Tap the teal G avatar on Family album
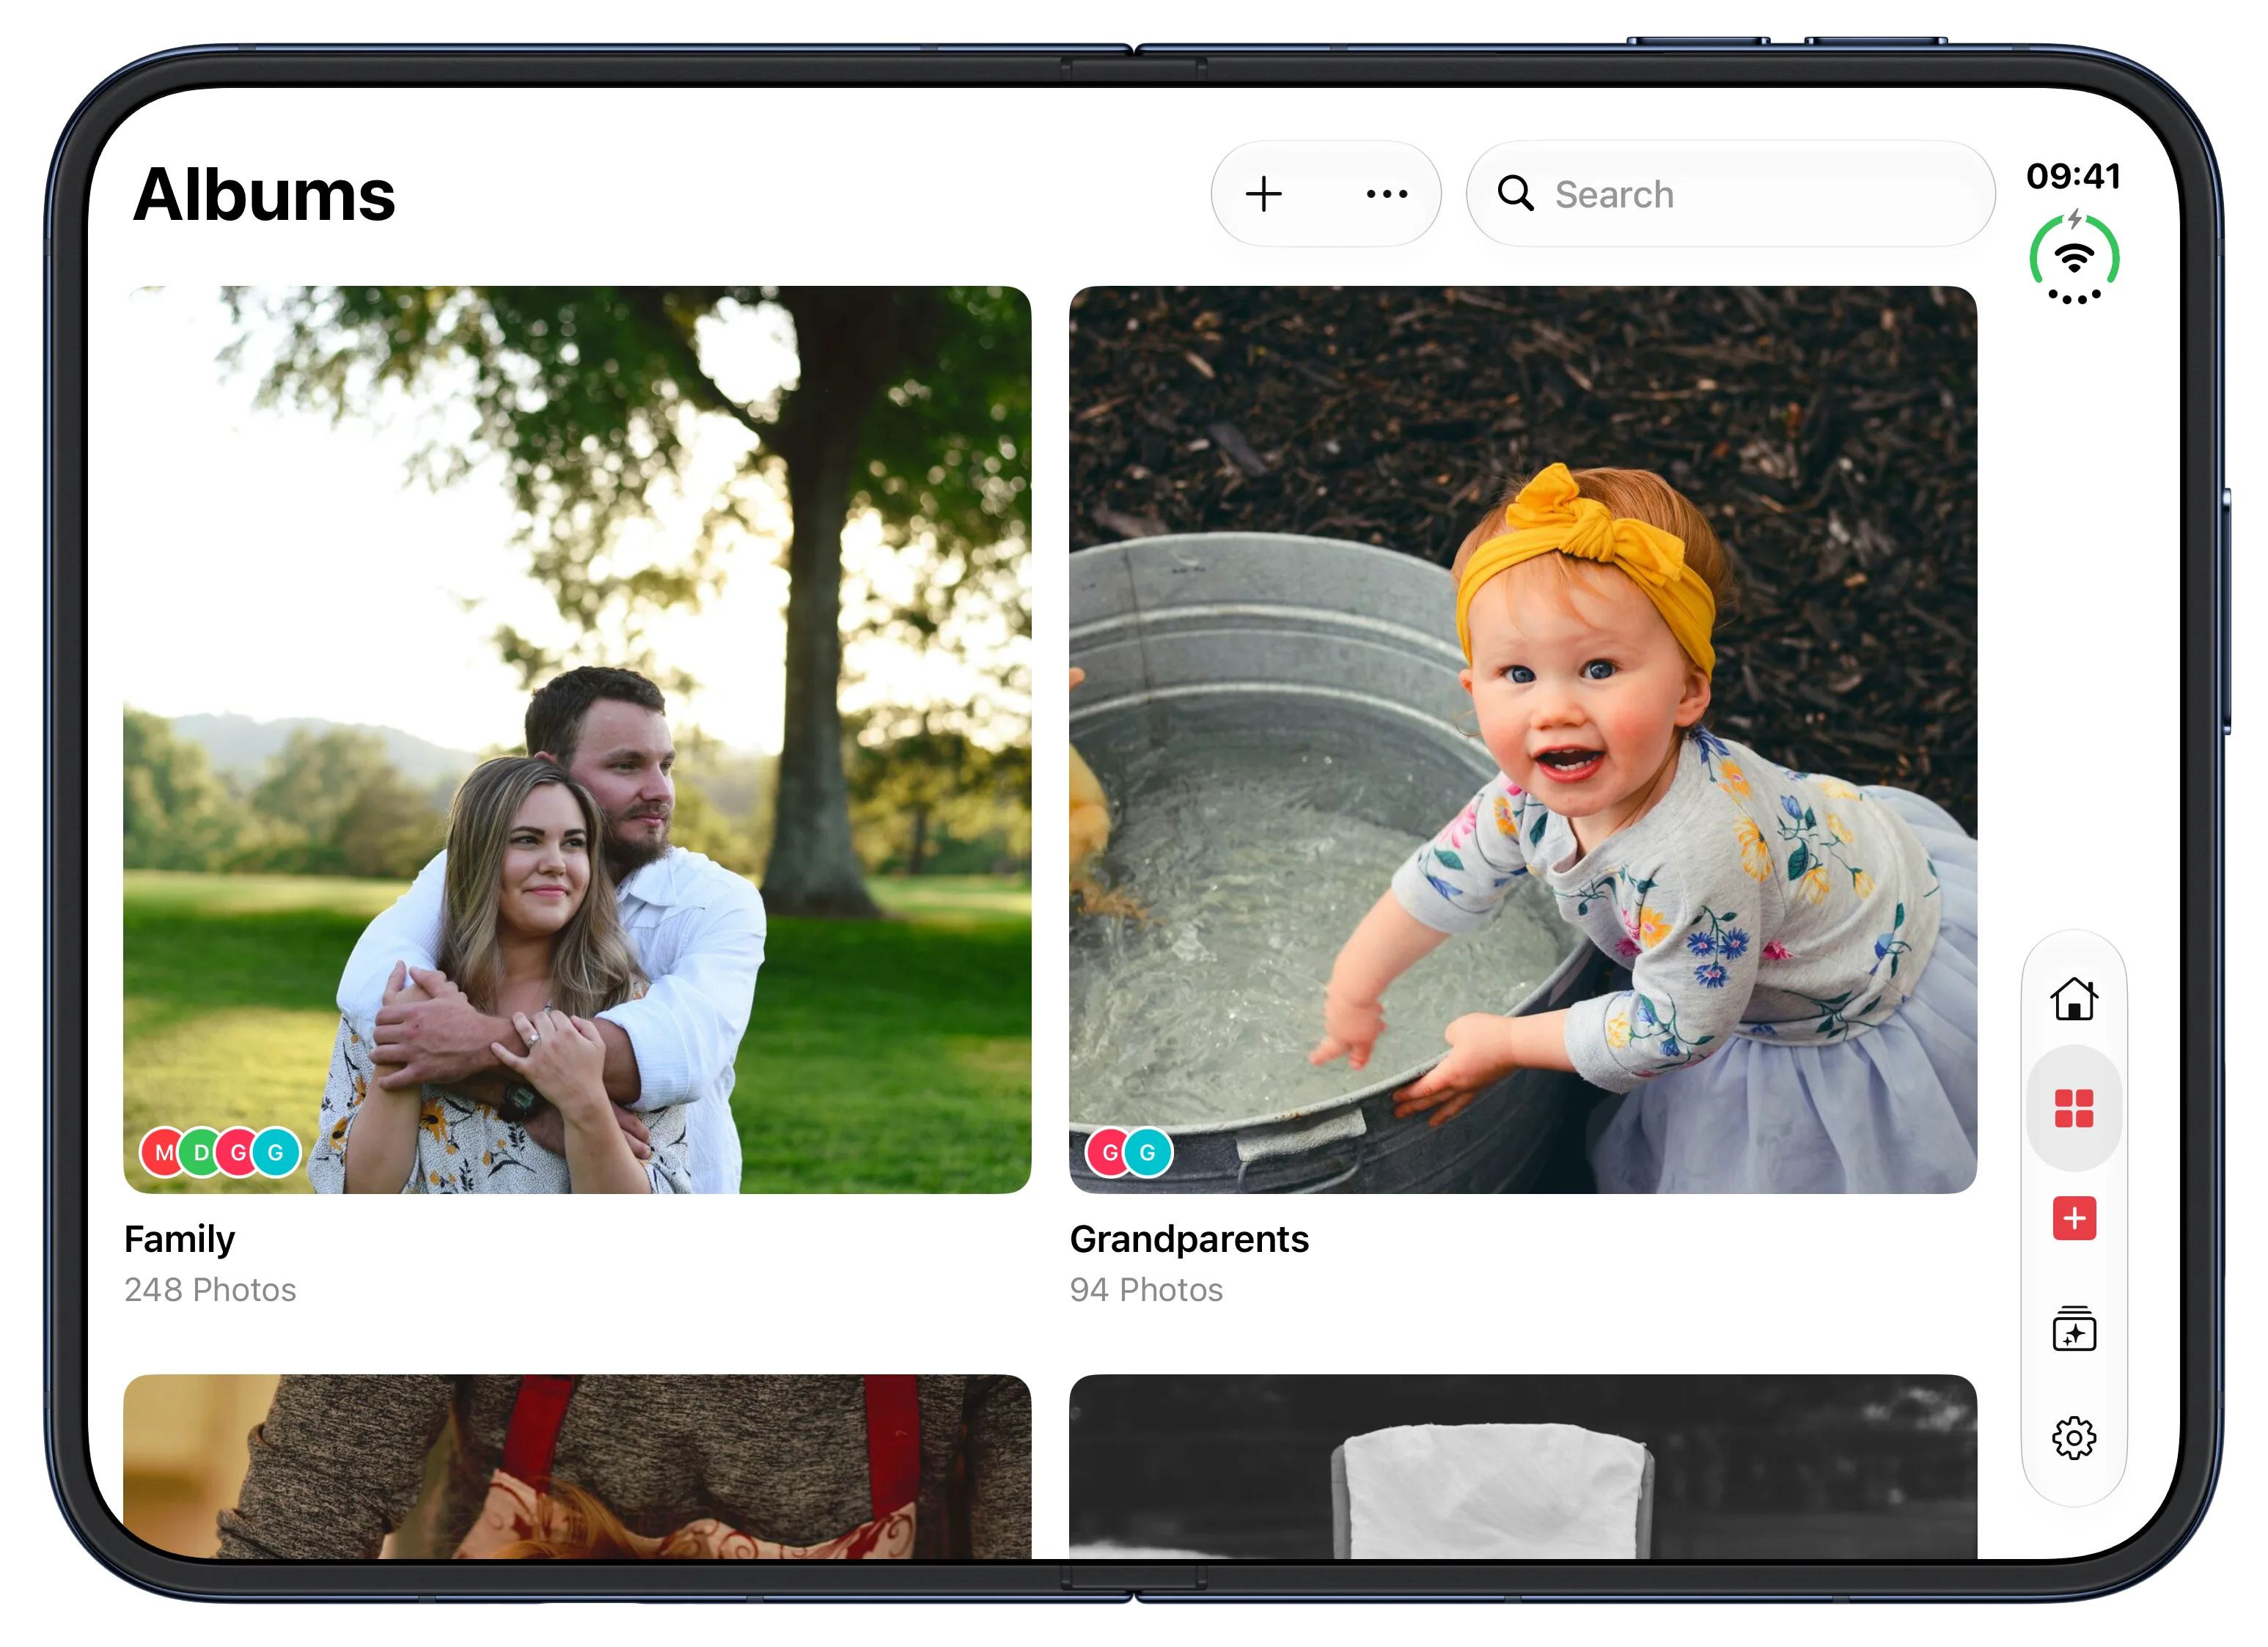Screen dimensions: 2268x1647 point(275,1152)
